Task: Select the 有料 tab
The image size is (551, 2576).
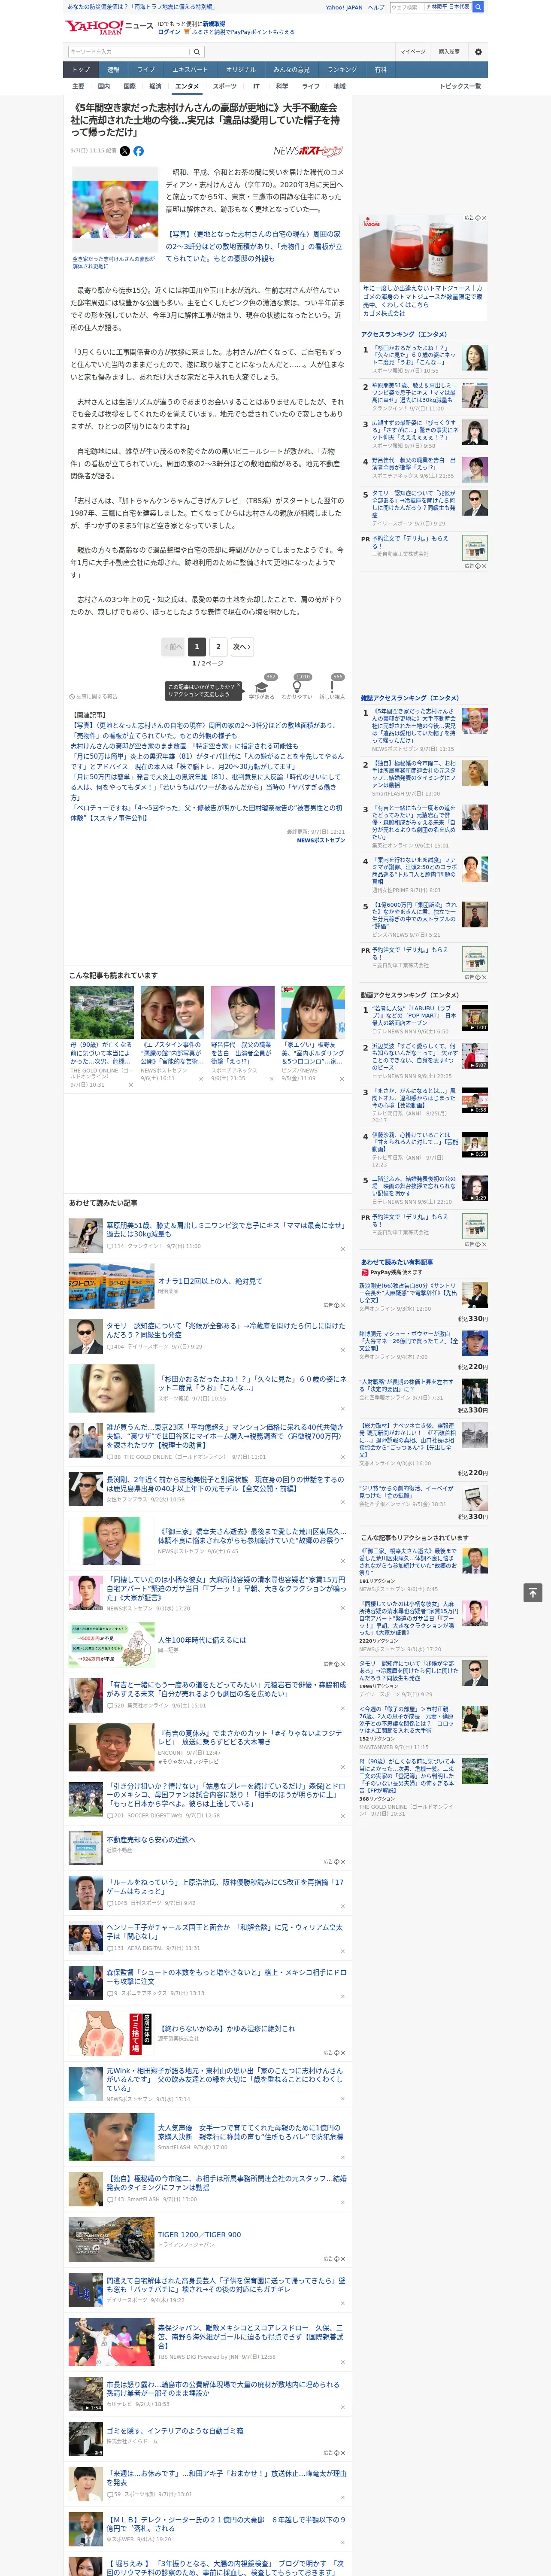Action: coord(380,70)
